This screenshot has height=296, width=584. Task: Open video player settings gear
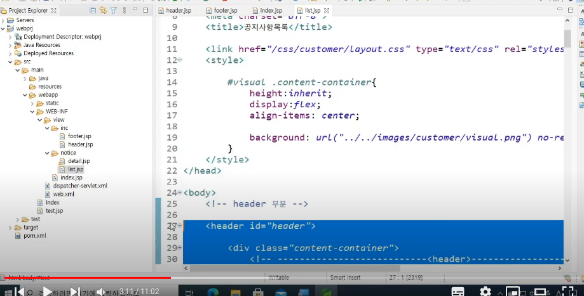(x=485, y=292)
